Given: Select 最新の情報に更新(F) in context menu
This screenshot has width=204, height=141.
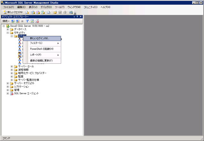Looking at the screenshot, I should coord(42,61).
